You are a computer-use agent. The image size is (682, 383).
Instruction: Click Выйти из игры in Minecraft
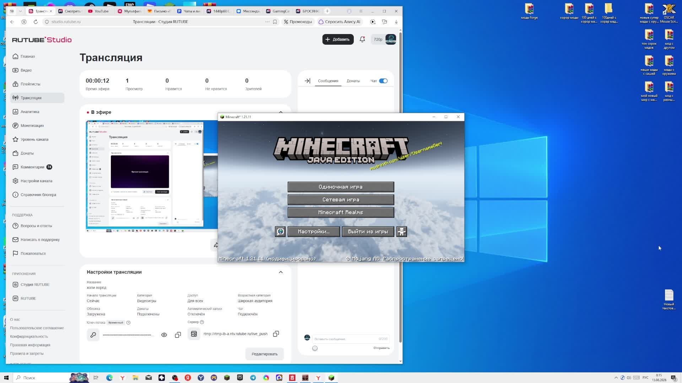tap(368, 232)
